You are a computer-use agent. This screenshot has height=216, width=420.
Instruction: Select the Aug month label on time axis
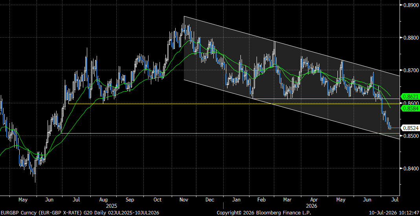(103, 200)
